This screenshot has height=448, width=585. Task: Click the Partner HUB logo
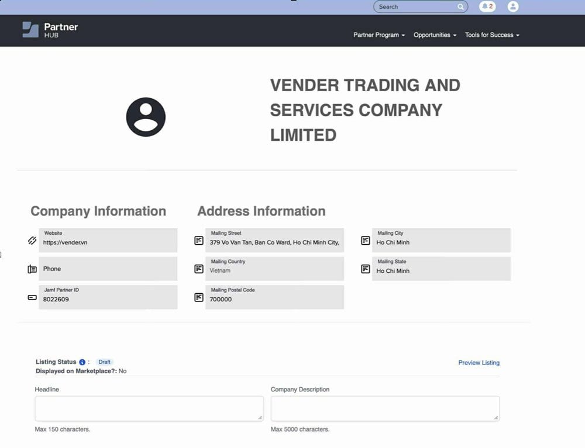[50, 30]
